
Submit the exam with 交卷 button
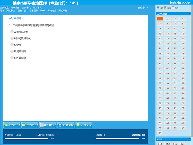(84, 125)
